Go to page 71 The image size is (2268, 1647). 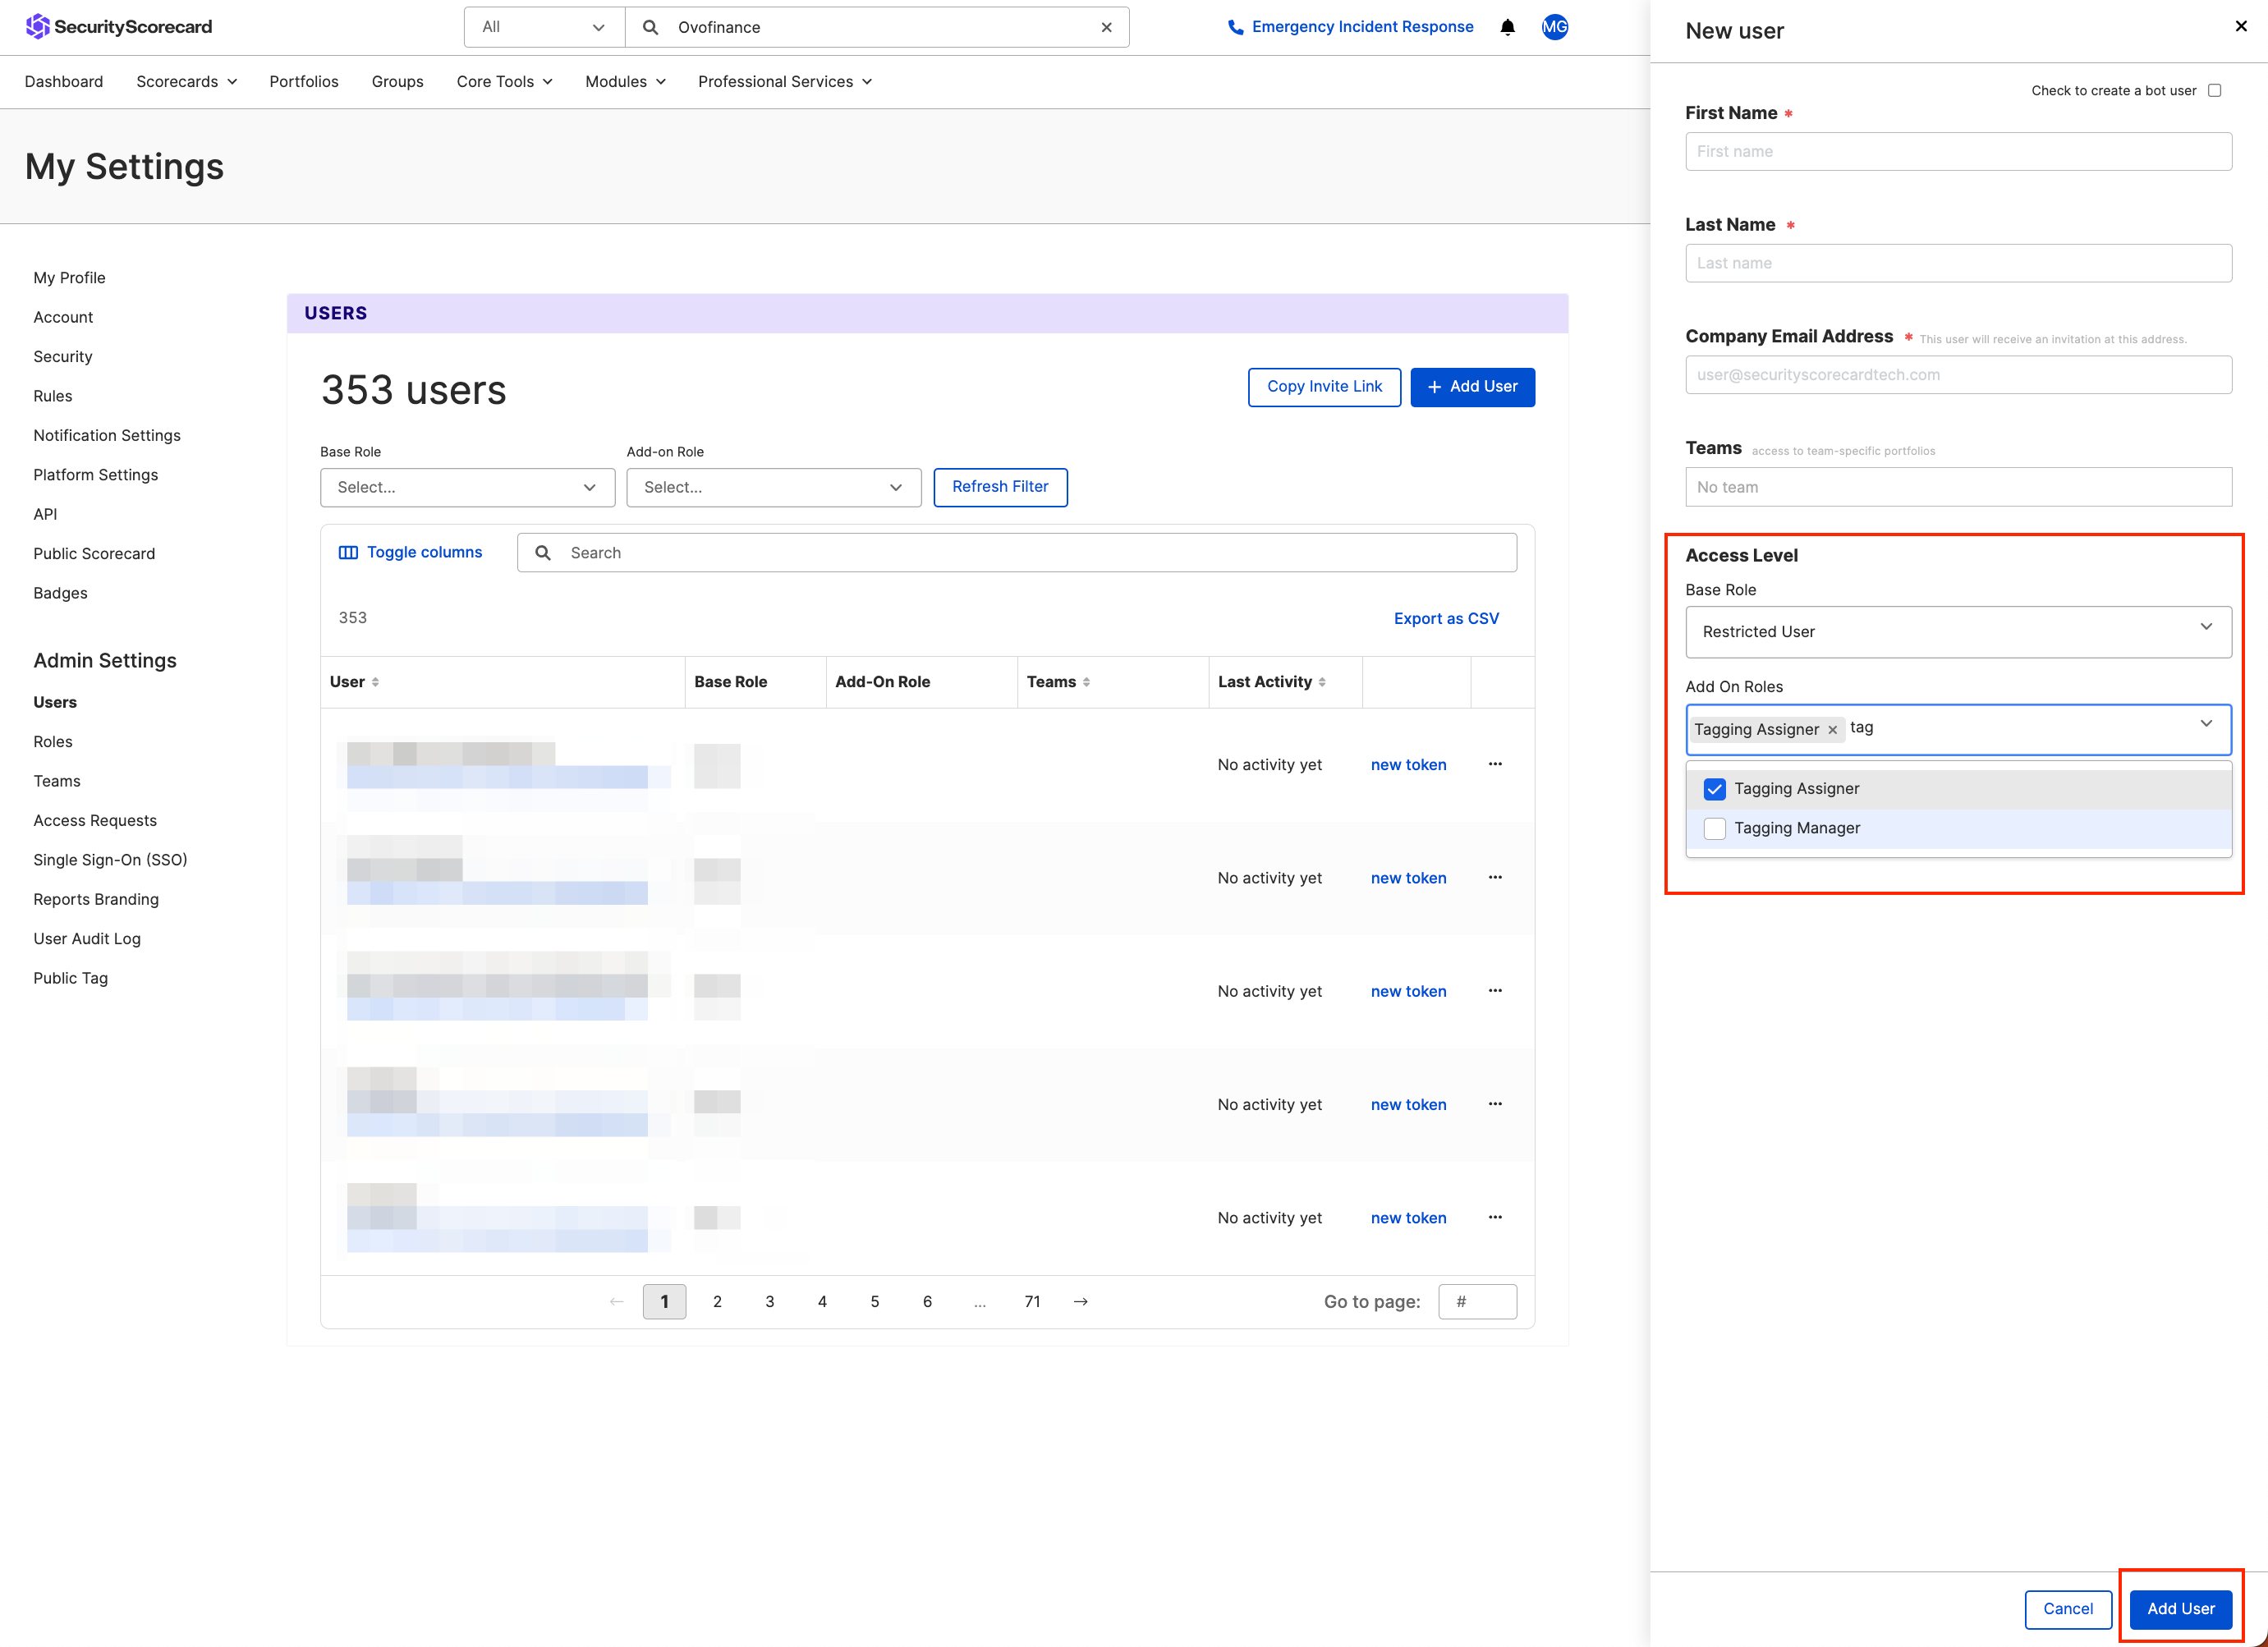1032,1301
